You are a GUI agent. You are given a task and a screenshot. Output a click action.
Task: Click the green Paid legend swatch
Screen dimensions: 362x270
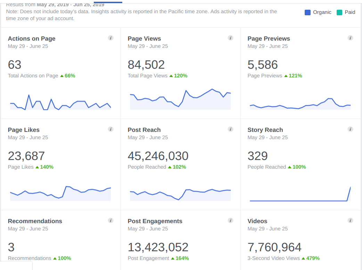pyautogui.click(x=339, y=12)
